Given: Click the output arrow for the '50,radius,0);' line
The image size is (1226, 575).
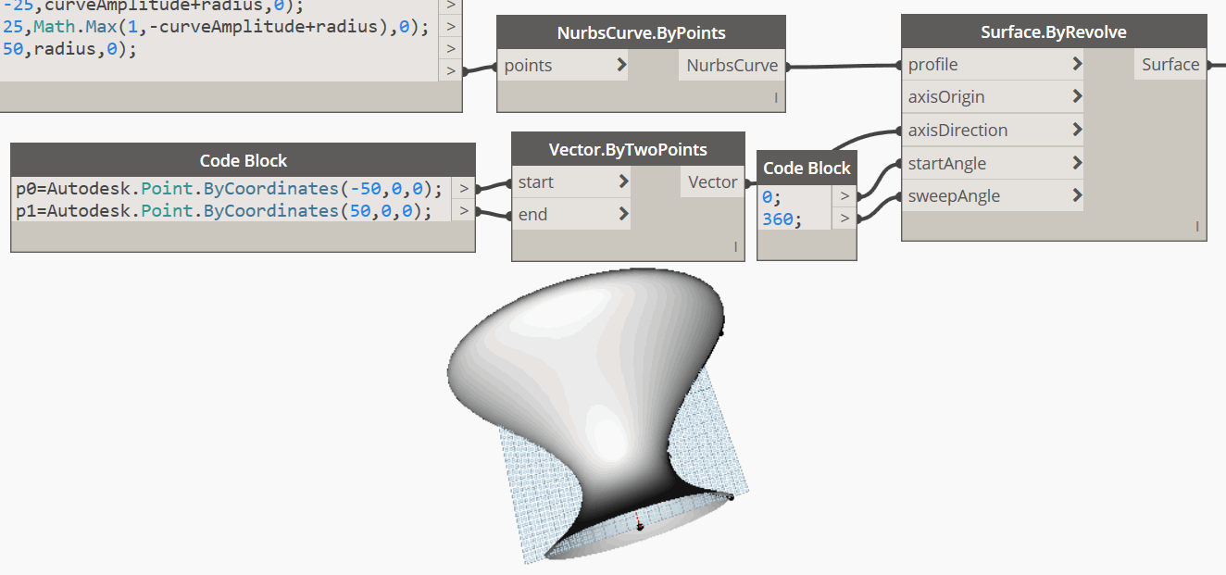Looking at the screenshot, I should (x=451, y=49).
